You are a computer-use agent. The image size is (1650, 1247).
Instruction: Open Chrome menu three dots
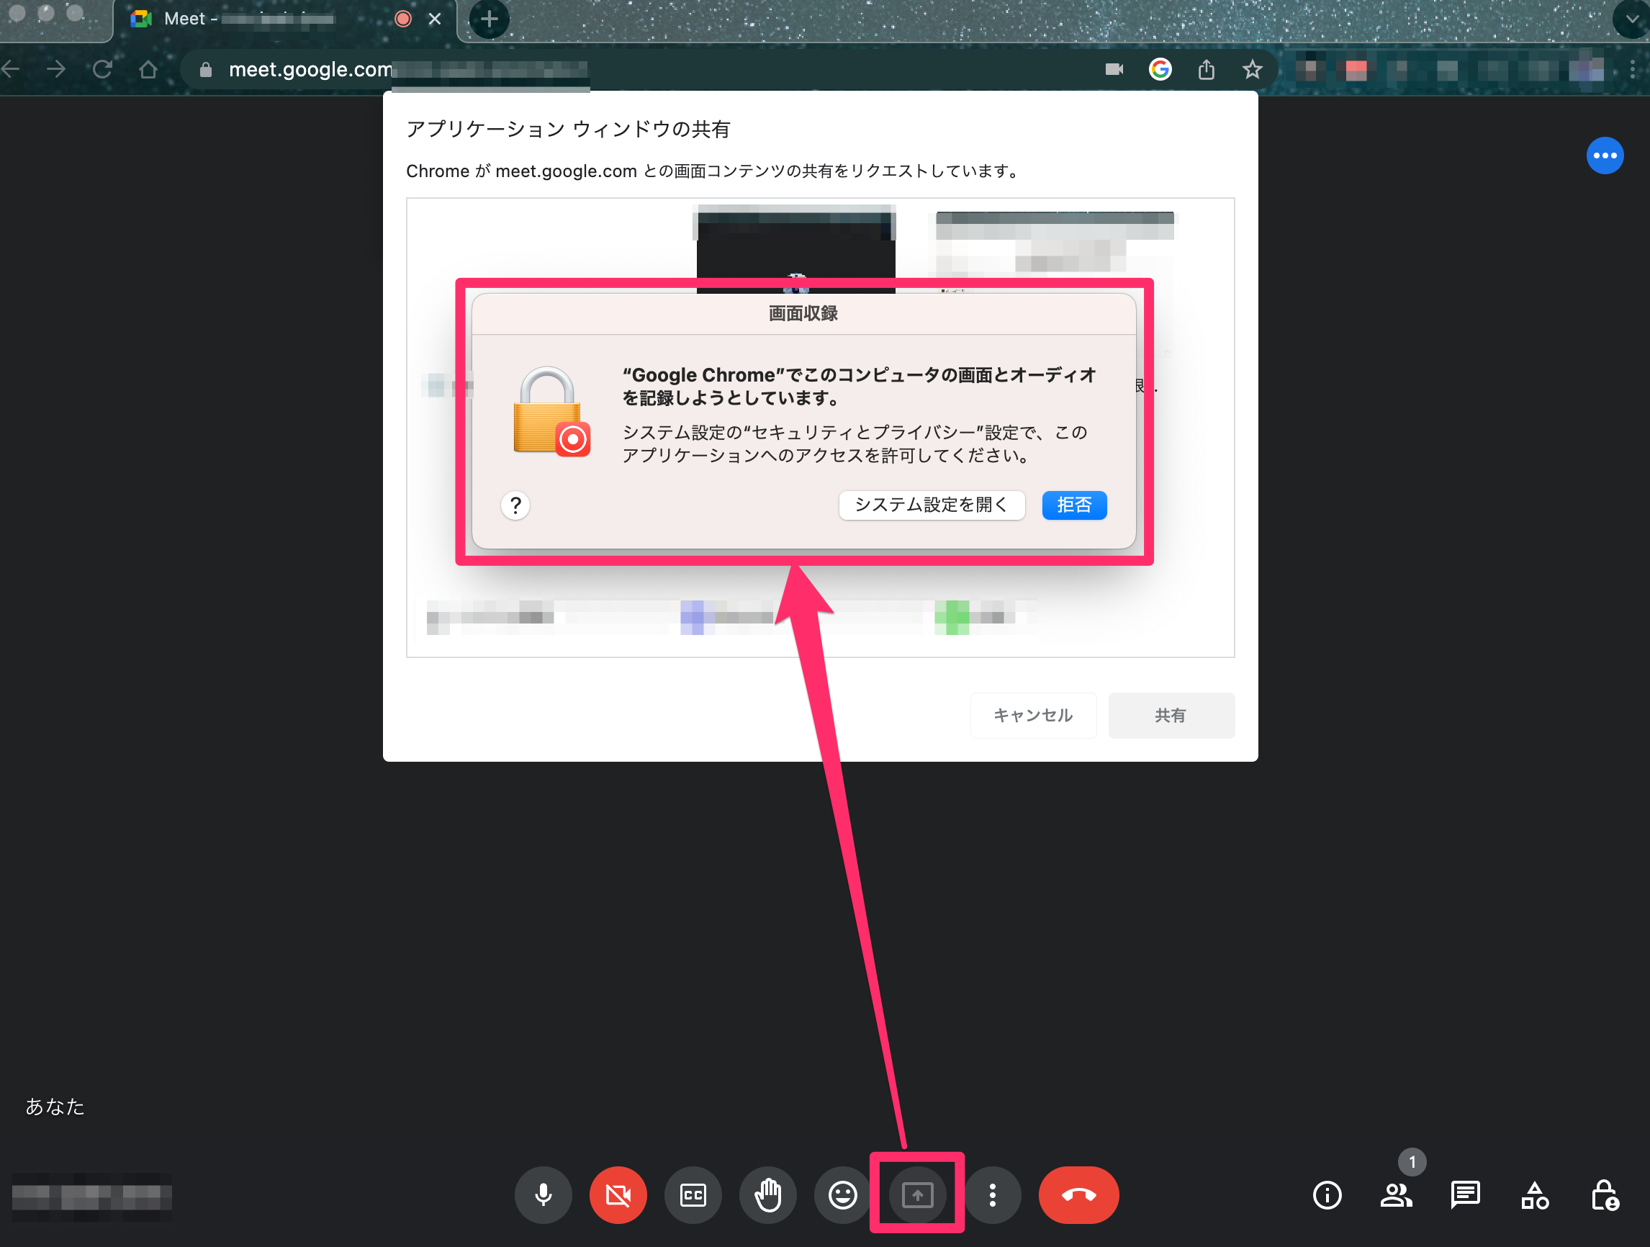(1633, 69)
